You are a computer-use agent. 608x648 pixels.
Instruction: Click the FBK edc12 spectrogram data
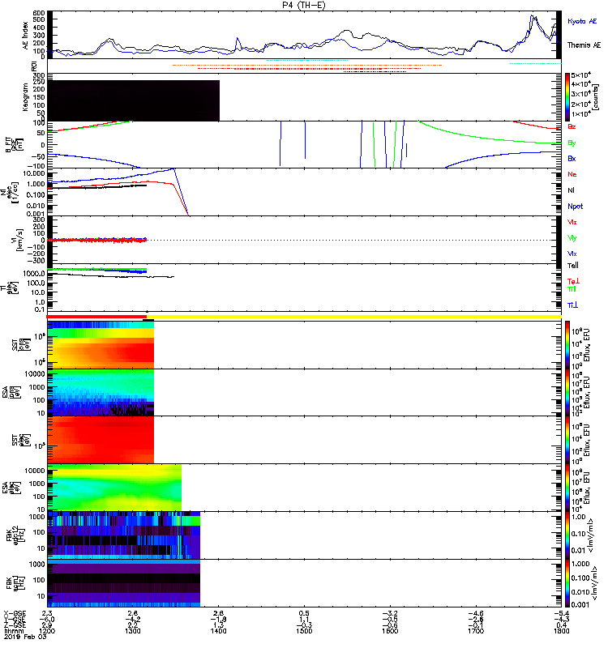pos(124,535)
